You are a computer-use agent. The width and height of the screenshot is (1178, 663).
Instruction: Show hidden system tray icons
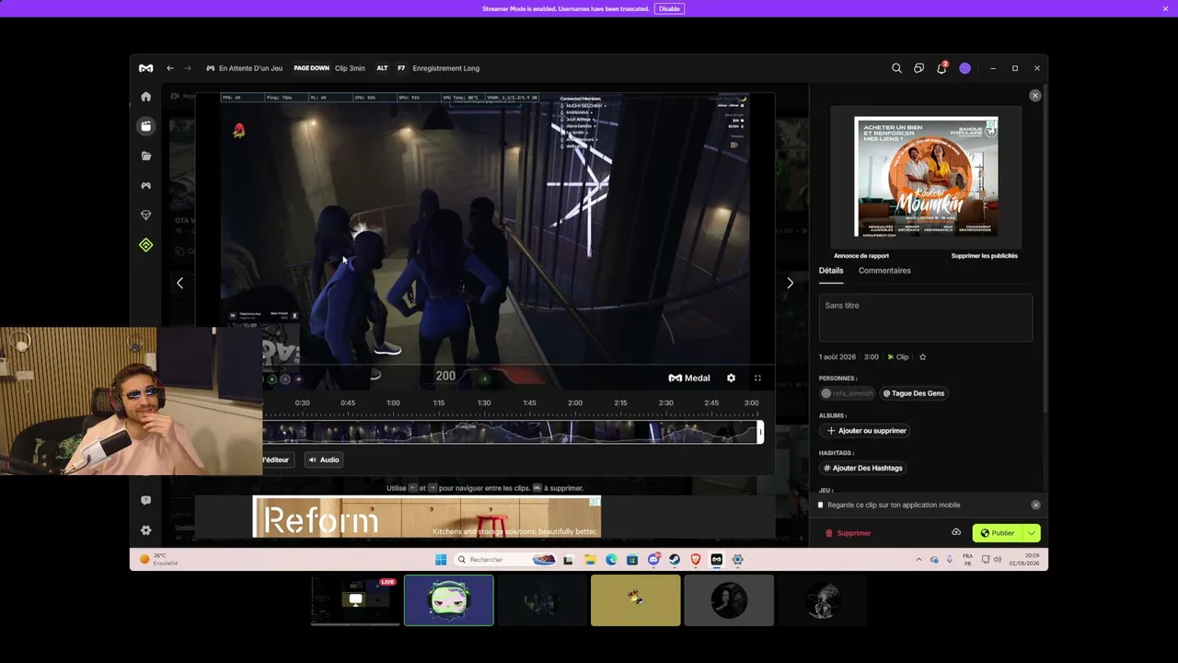click(x=918, y=560)
